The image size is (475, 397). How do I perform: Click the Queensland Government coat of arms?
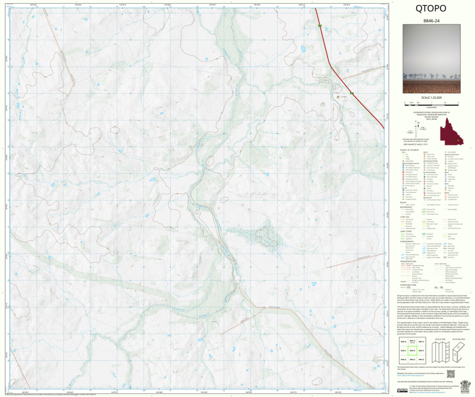pos(464,387)
